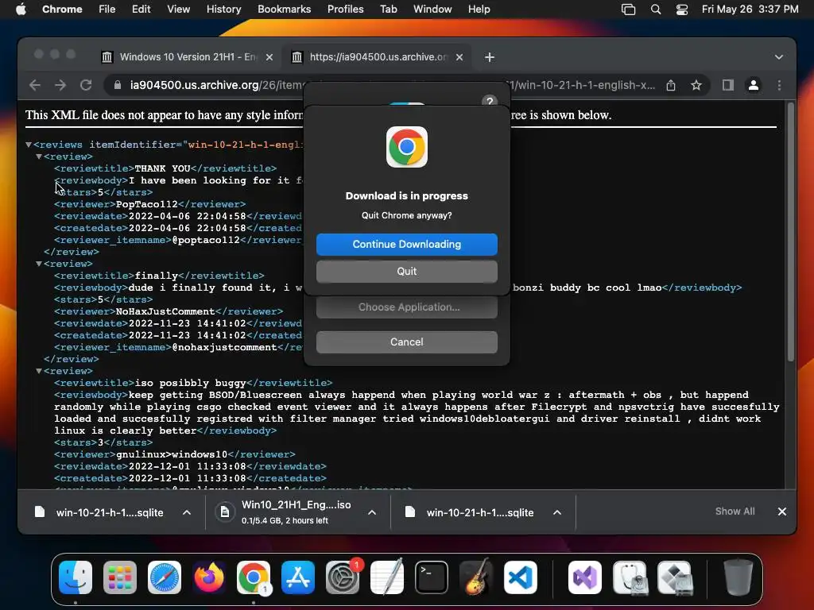Open options for last sqlite download
This screenshot has height=610, width=814.
pyautogui.click(x=557, y=512)
